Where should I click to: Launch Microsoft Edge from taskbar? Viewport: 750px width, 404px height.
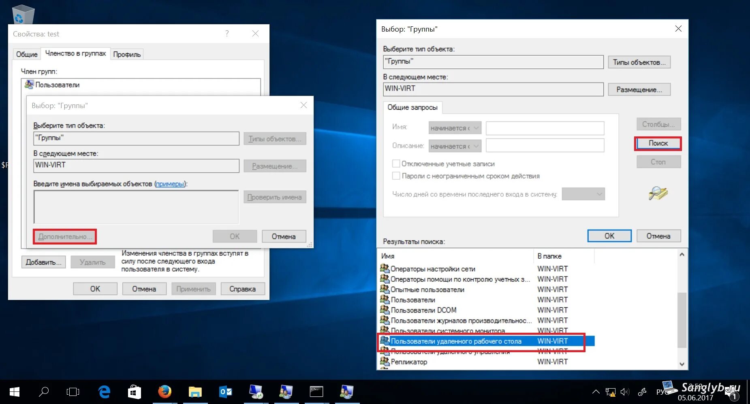coord(104,392)
